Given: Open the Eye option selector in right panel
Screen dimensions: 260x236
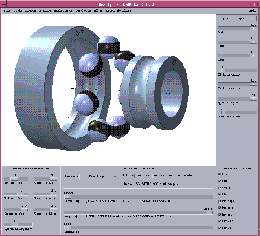Looking at the screenshot, I should (x=244, y=19).
